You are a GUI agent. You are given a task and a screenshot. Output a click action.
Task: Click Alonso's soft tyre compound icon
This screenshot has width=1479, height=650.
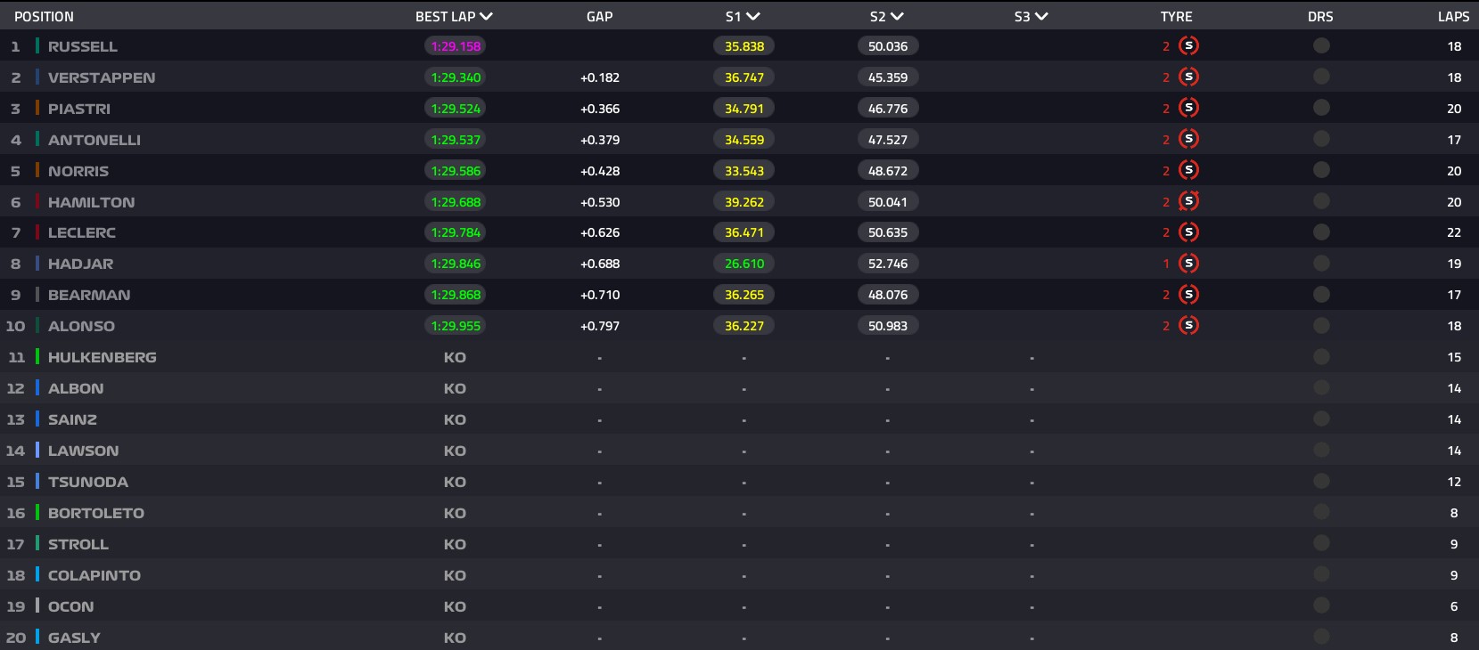click(1188, 326)
